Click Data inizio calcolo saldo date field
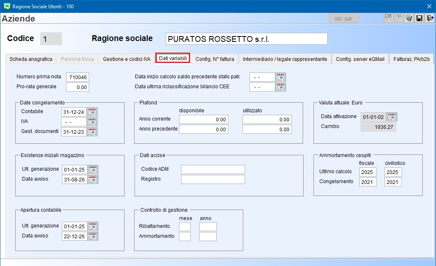Viewport: 436px width, 266px height. [262, 77]
